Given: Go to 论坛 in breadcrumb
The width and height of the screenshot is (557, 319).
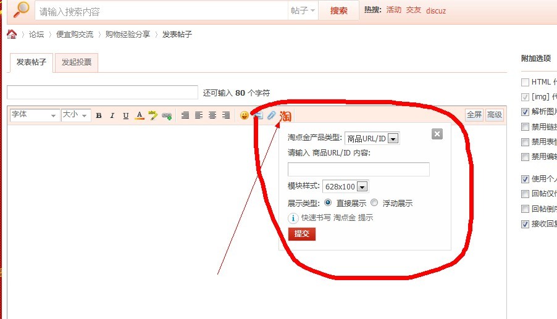Looking at the screenshot, I should 36,35.
